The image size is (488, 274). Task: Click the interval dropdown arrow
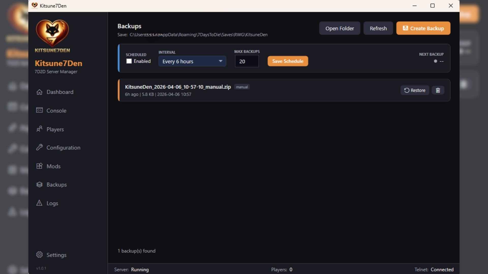(220, 61)
